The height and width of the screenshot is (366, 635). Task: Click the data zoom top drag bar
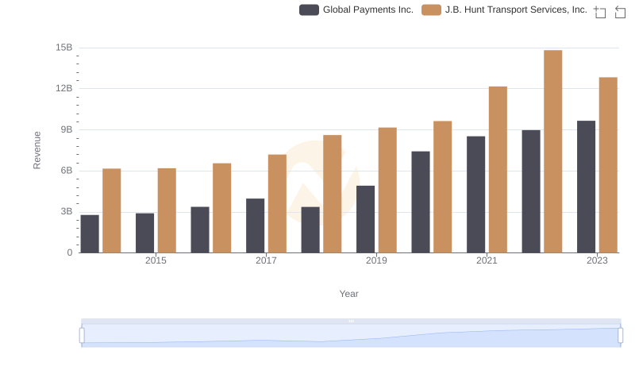[351, 321]
